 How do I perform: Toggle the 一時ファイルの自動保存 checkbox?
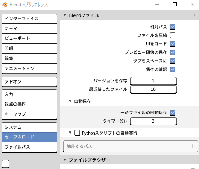173,113
